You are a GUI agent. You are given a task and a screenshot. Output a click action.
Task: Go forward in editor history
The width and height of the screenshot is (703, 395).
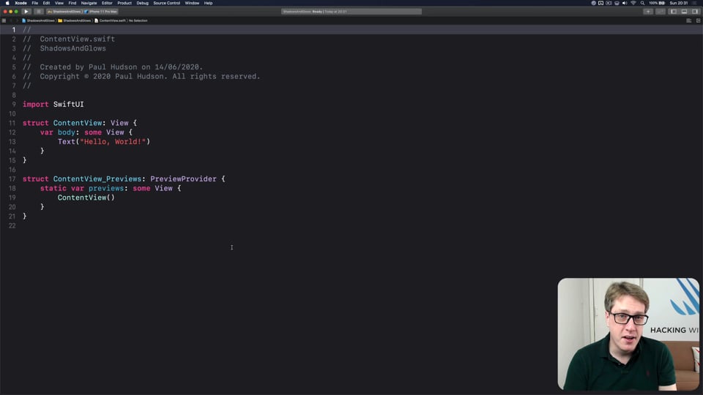point(17,20)
